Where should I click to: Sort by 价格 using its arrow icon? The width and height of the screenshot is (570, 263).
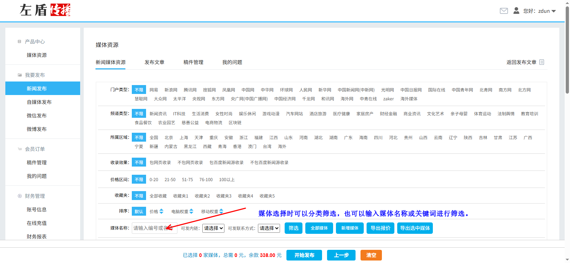point(161,211)
